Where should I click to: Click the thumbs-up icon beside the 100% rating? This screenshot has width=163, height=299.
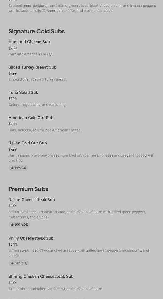coord(12,225)
